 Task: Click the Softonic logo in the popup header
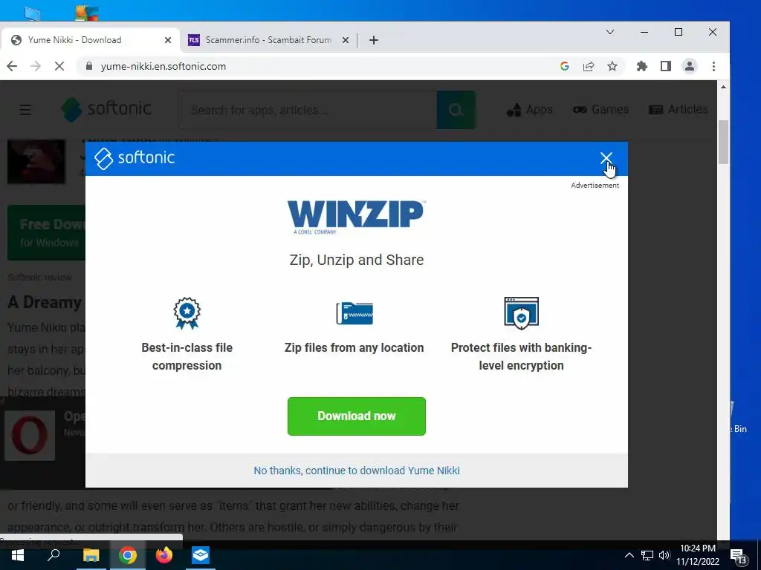point(135,158)
